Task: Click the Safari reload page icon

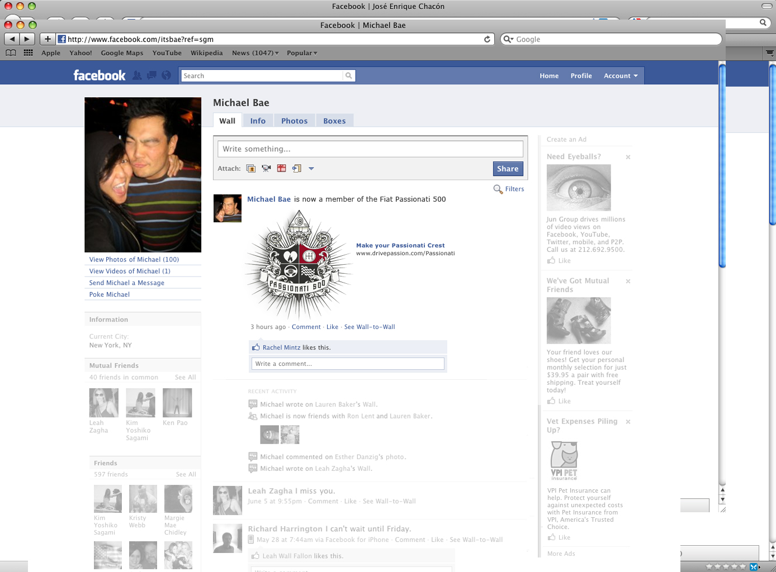Action: click(x=487, y=39)
